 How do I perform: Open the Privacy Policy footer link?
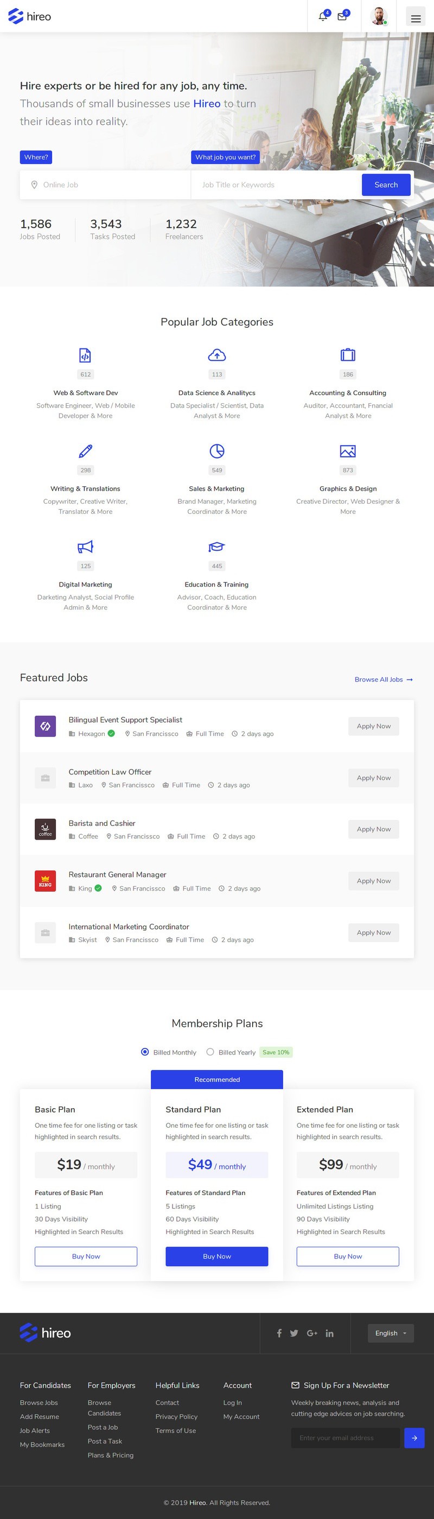click(x=176, y=1416)
